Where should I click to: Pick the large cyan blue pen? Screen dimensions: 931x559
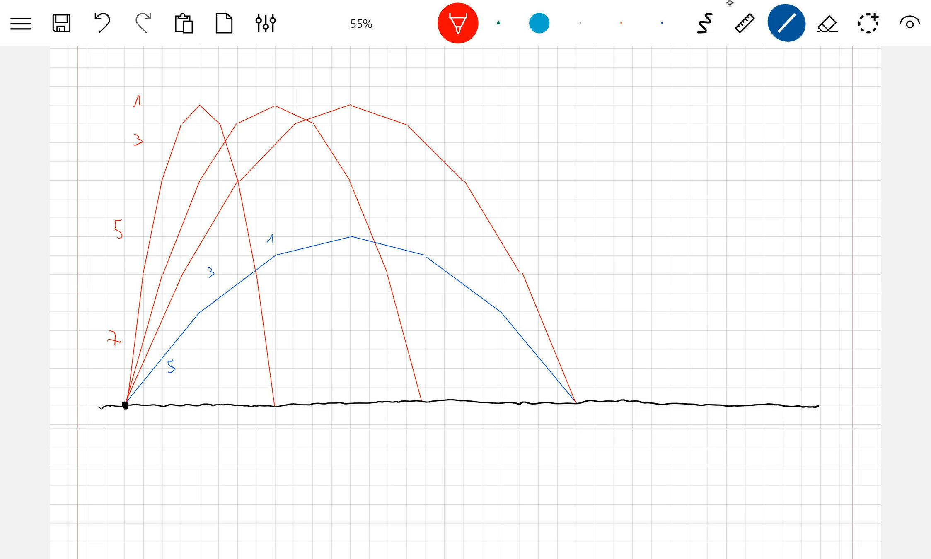539,23
